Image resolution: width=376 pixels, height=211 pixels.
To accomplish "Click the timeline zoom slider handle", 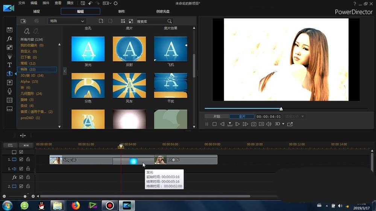I will click(25, 196).
